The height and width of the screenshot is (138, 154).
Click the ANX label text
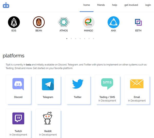pyautogui.click(x=113, y=31)
